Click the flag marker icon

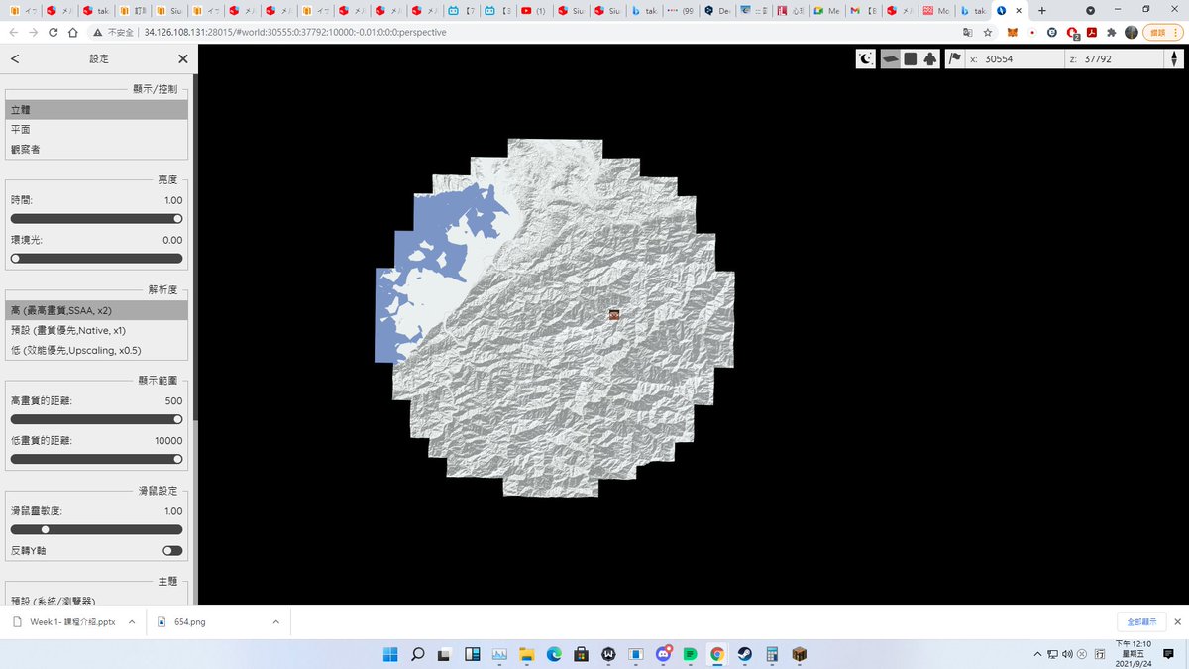(x=955, y=58)
